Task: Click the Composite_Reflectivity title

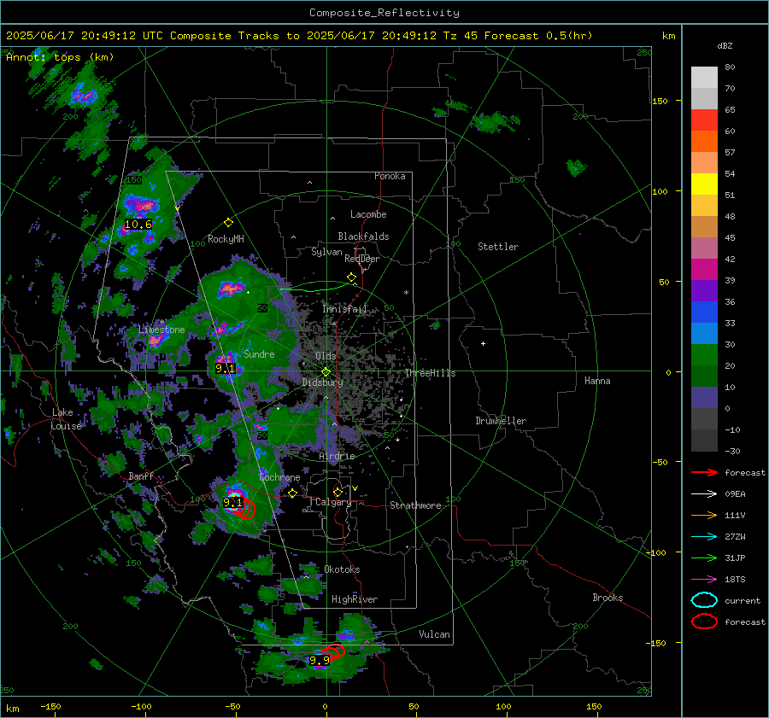Action: [x=384, y=13]
